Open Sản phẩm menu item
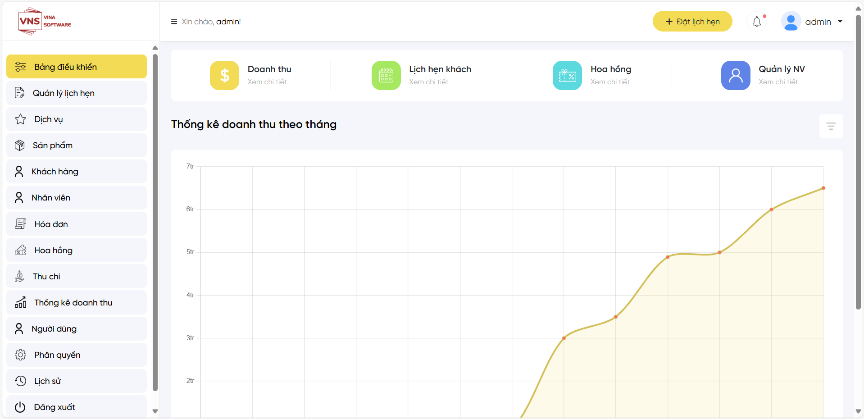 click(x=77, y=145)
